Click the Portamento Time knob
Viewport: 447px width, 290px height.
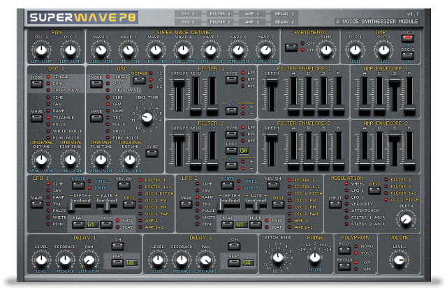tap(326, 50)
